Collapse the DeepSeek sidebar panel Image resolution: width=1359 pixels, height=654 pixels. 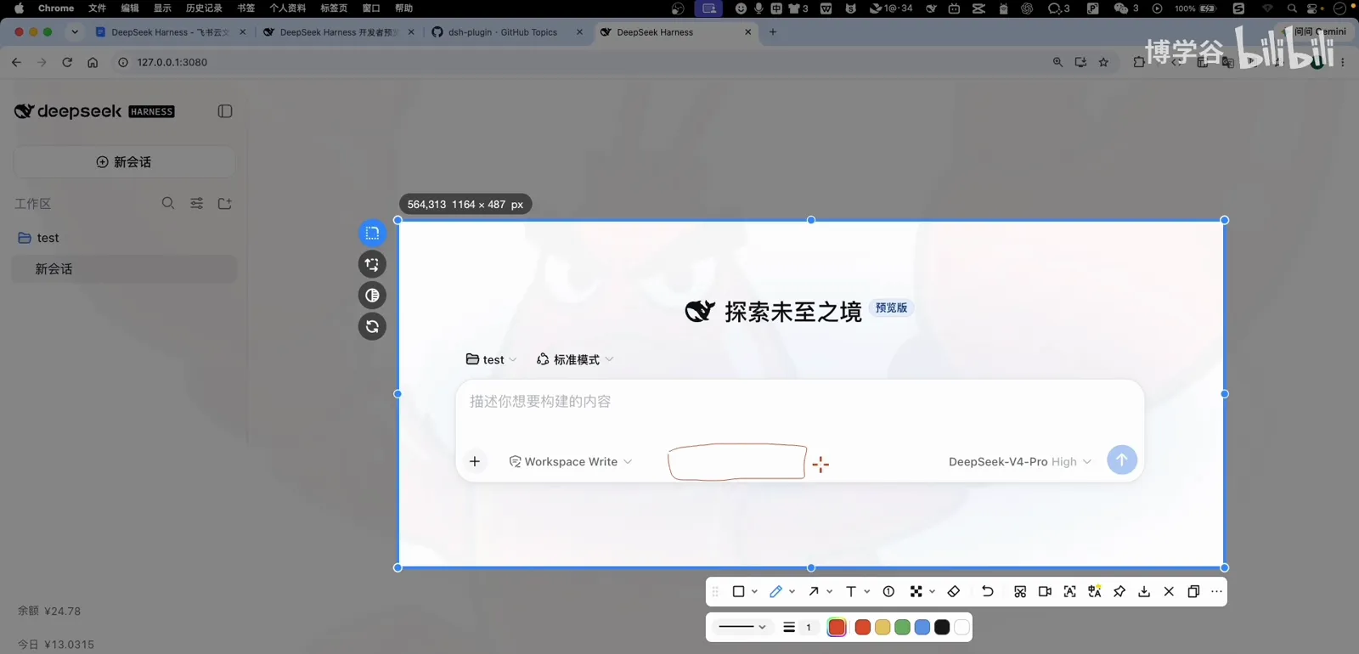(225, 111)
